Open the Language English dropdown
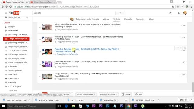This screenshot has height=109, width=194. pos(68,94)
